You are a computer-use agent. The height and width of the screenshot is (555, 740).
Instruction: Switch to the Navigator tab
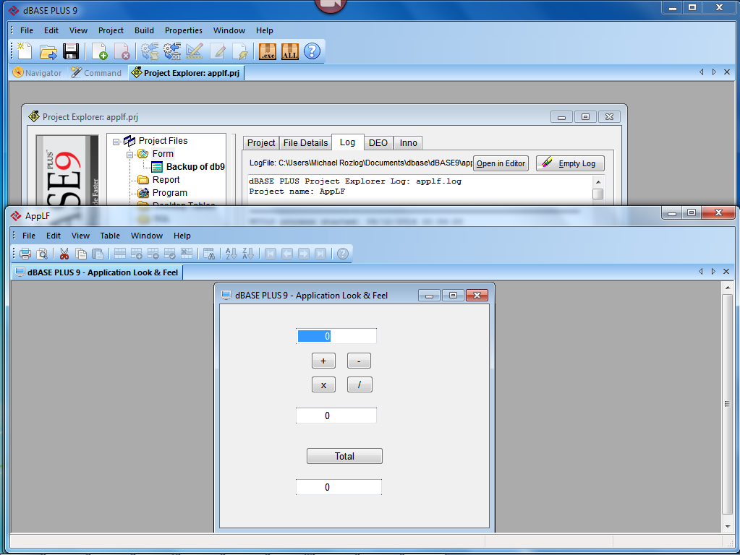pyautogui.click(x=38, y=73)
